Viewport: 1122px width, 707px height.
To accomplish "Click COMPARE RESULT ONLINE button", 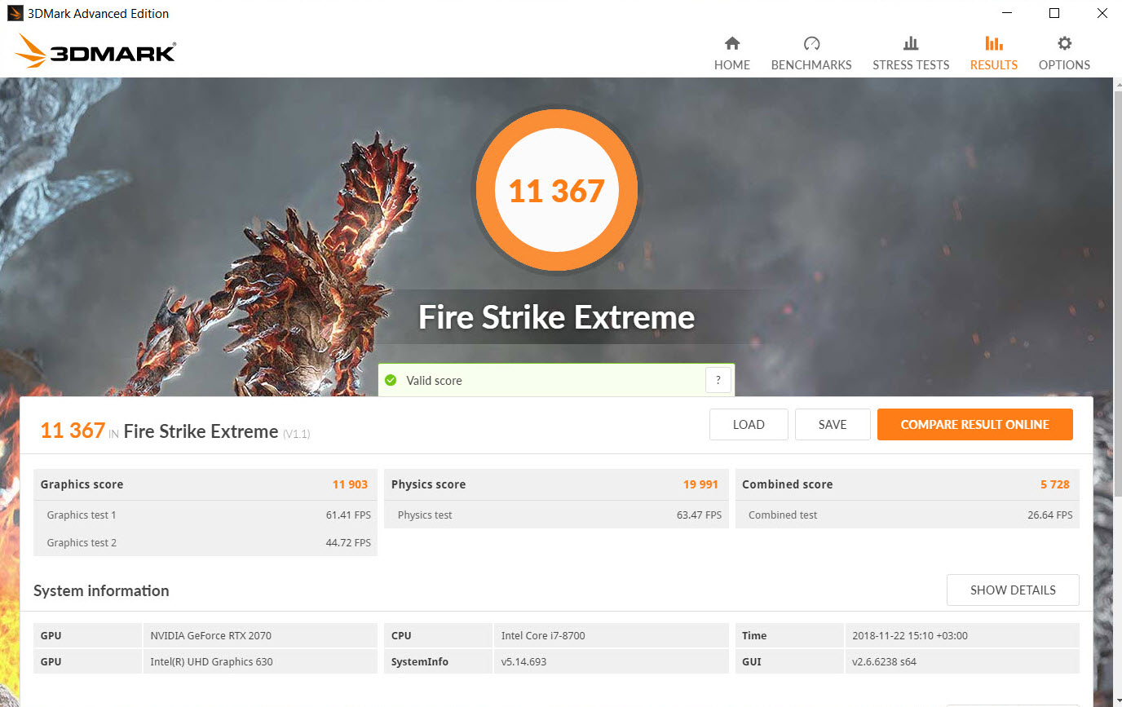I will [x=974, y=424].
